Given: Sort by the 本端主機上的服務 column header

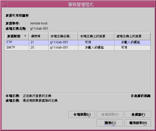Looking at the screenshot, I should [x=96, y=36].
